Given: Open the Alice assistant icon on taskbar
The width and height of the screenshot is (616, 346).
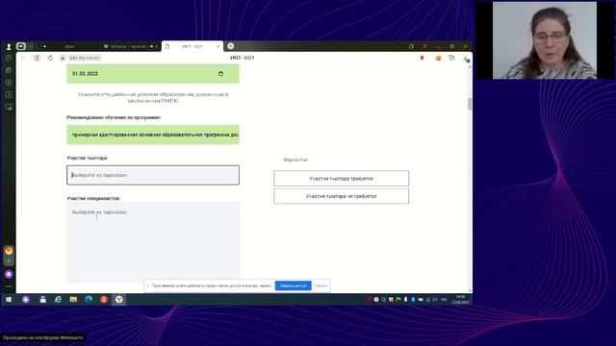Looking at the screenshot, I should (x=26, y=299).
